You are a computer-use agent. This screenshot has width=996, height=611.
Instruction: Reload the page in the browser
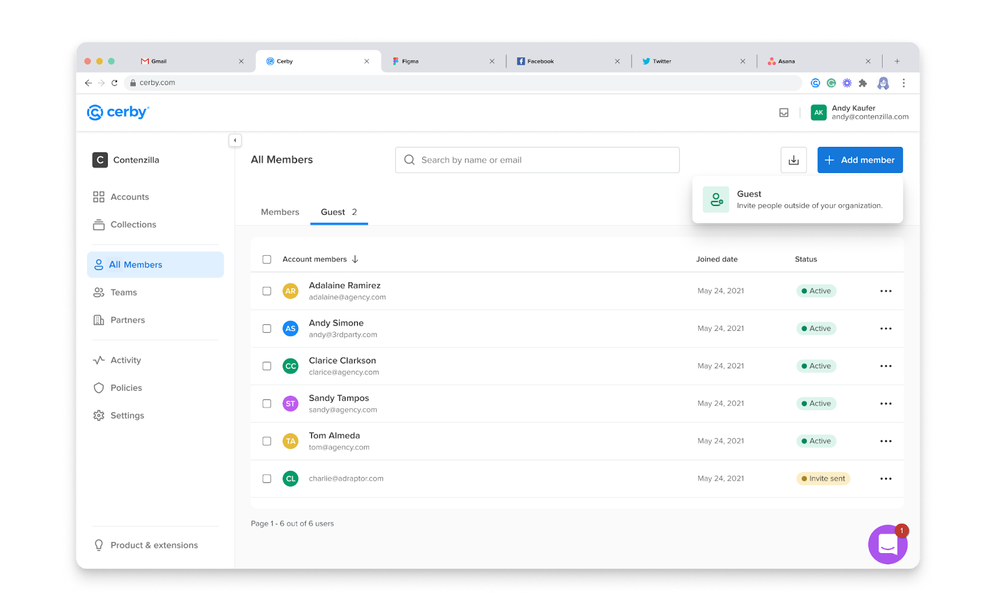(x=115, y=83)
